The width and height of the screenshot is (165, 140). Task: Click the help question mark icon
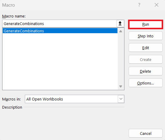click(139, 5)
